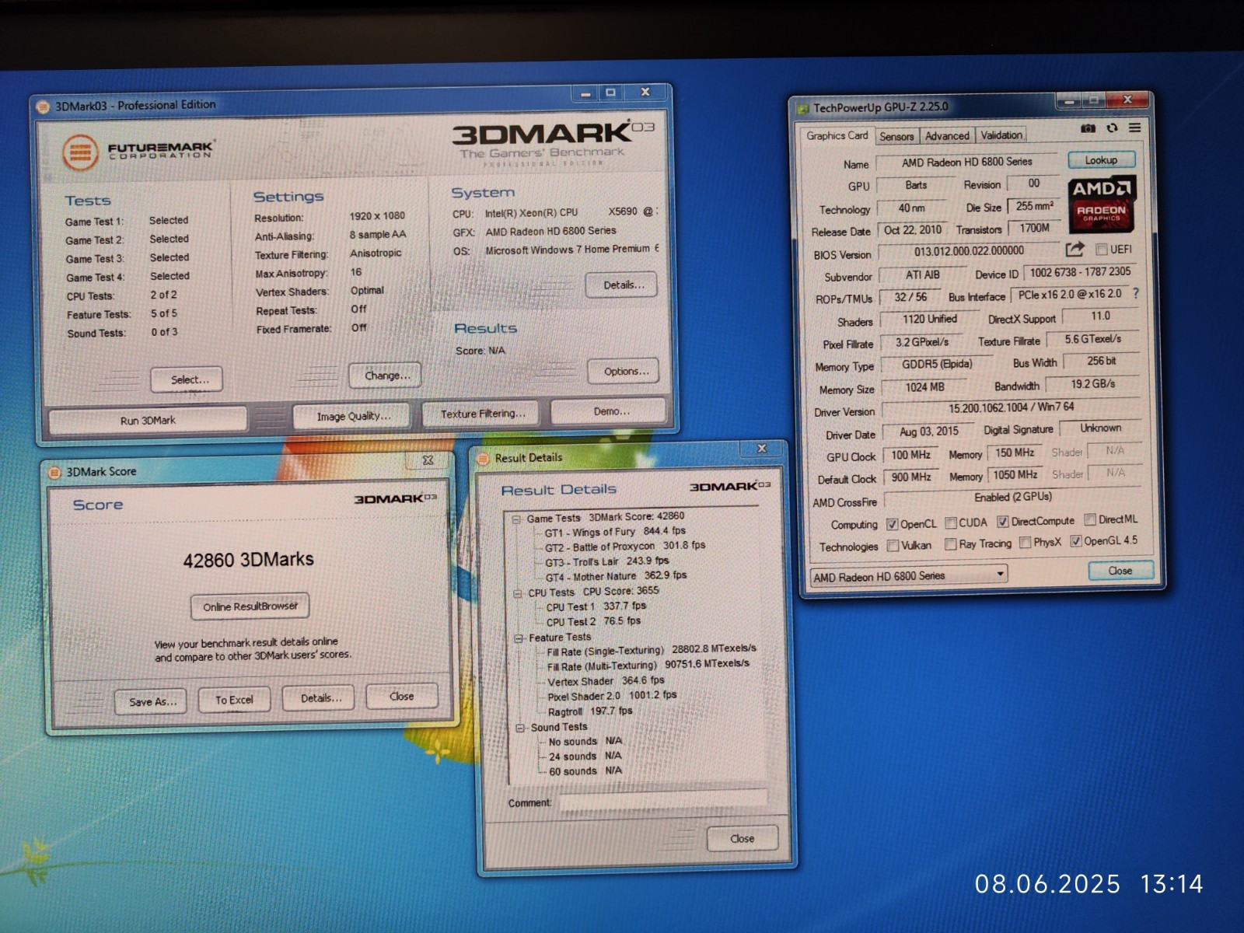Viewport: 1244px width, 933px height.
Task: Click the Result Details window title icon
Action: (484, 458)
